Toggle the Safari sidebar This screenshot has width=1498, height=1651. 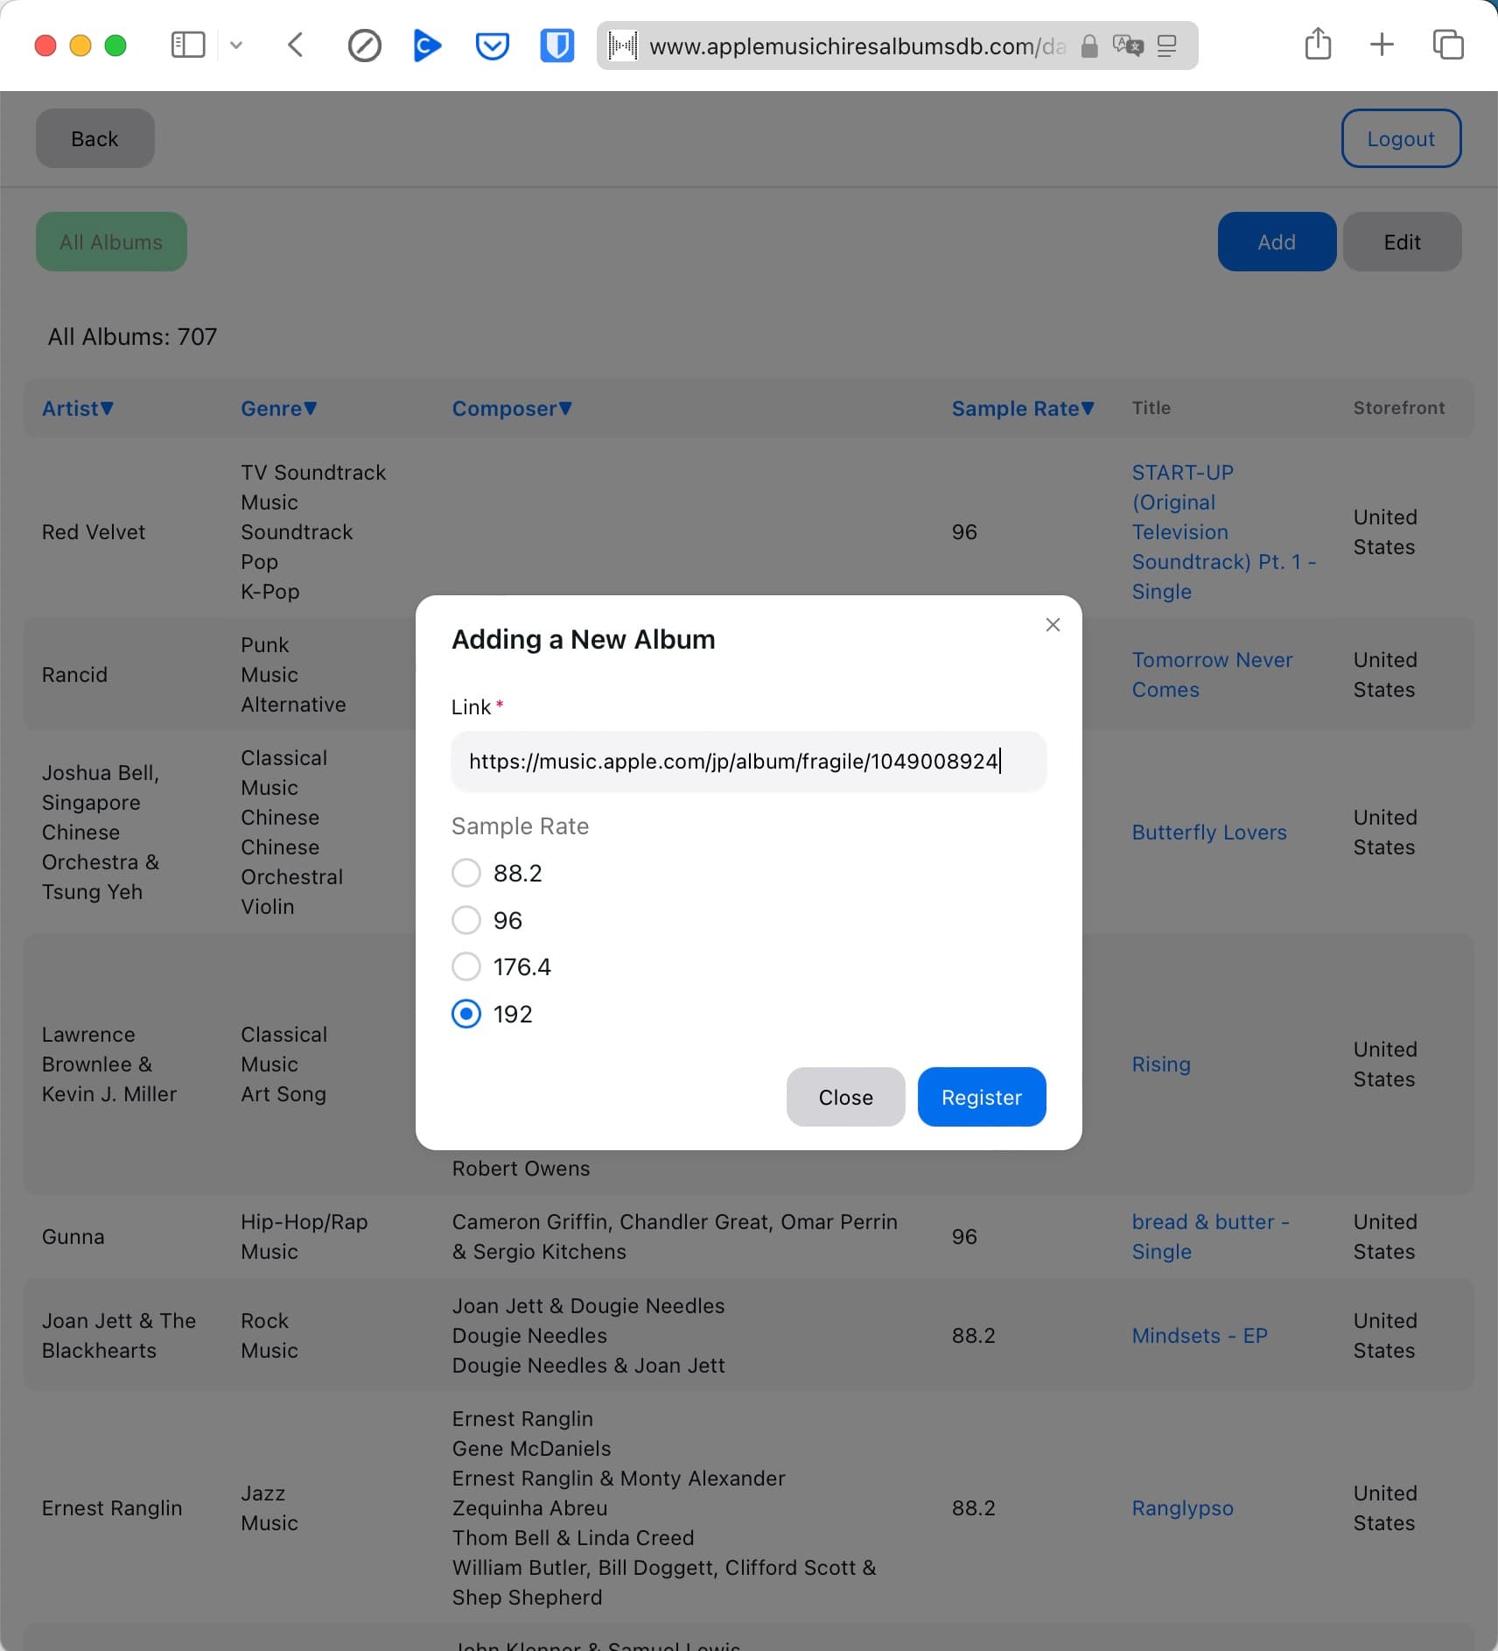tap(188, 45)
